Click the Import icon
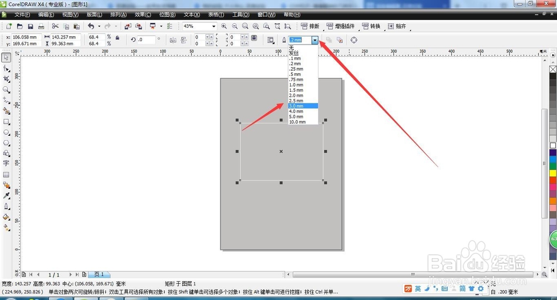The image size is (557, 300). 128,26
